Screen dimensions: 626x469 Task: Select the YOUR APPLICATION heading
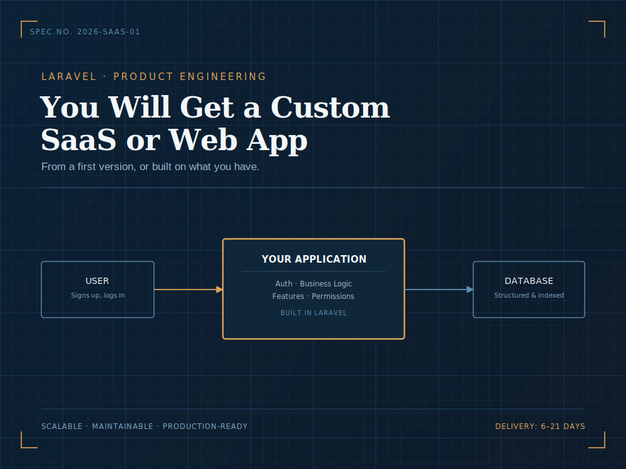point(314,260)
